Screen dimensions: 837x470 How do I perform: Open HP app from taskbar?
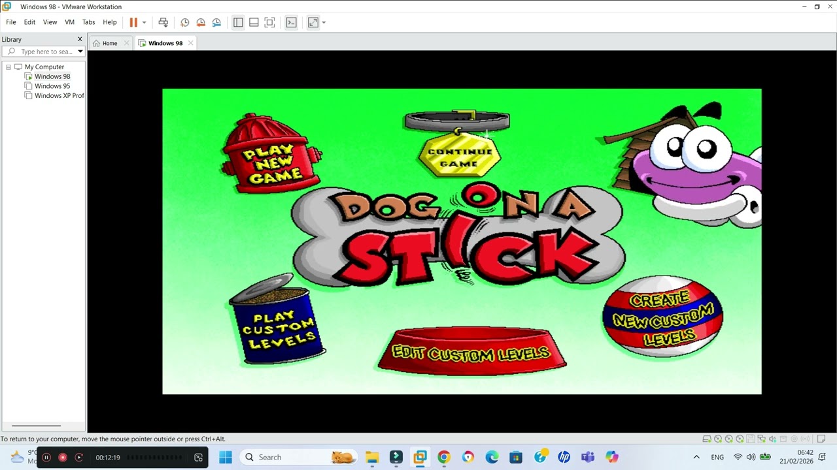[564, 457]
